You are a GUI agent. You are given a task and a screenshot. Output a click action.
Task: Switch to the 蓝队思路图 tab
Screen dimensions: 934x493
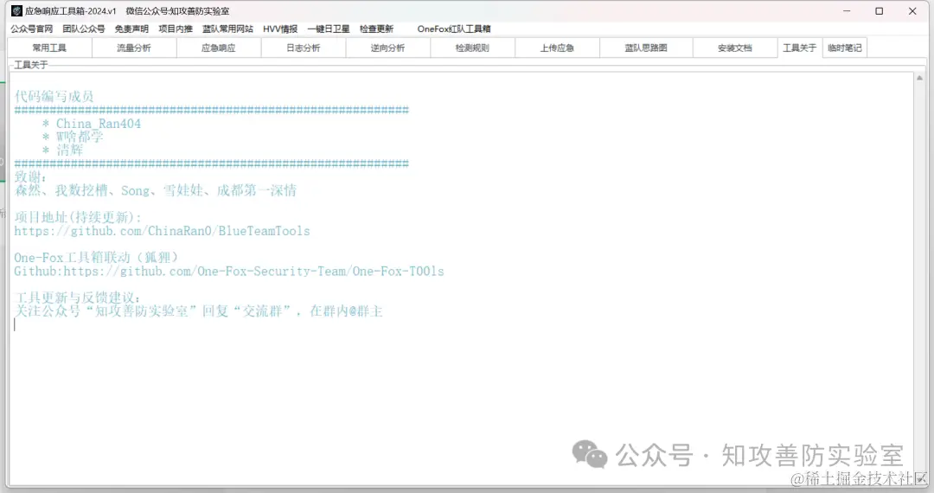coord(646,48)
